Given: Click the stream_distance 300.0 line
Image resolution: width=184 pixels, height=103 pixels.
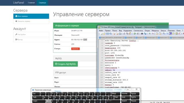Looking at the screenshot, I should 116,80.
